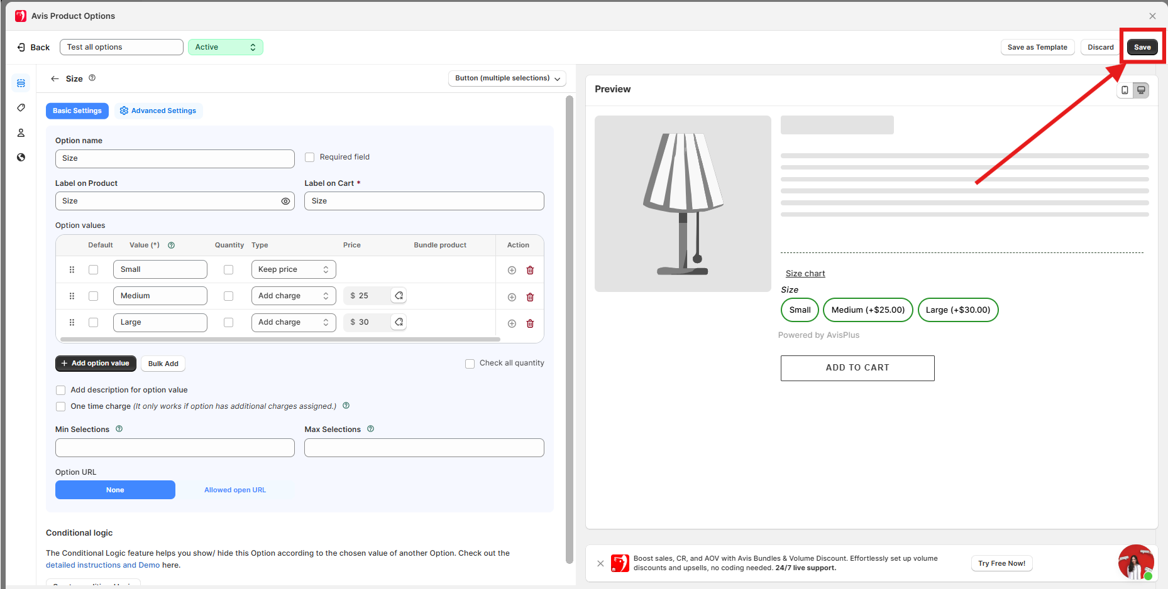
Task: Enable One time charge checkbox
Action: [61, 406]
